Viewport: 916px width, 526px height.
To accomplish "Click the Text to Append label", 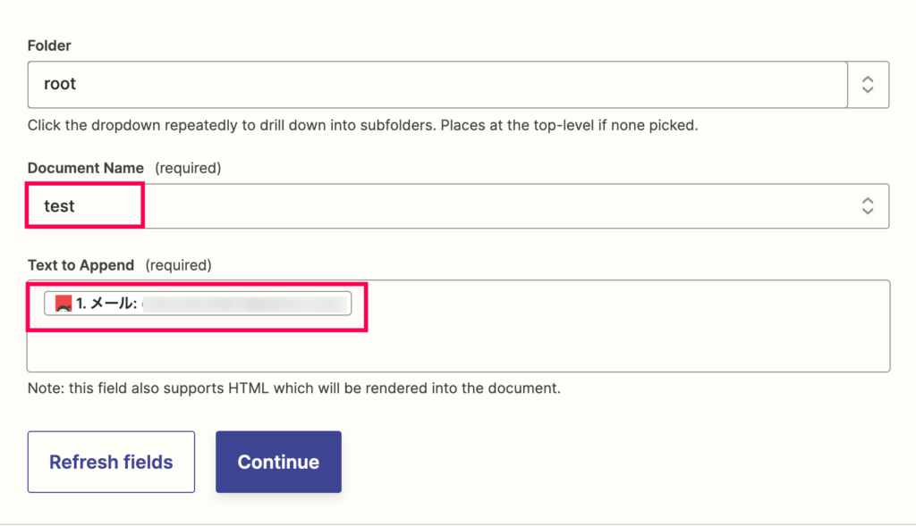I will [x=81, y=265].
